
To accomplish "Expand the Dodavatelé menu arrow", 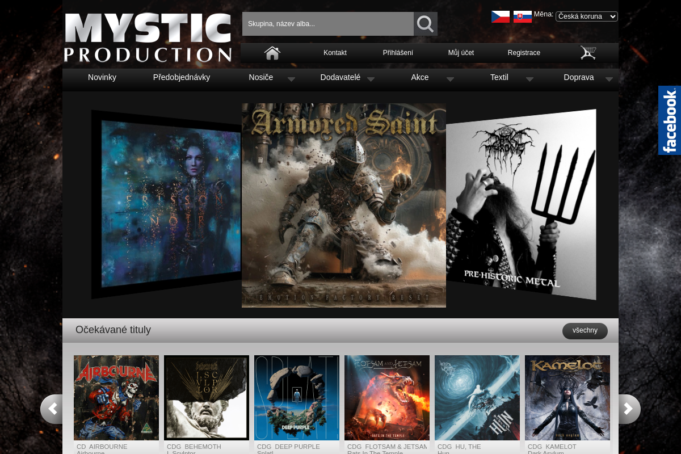I will 371,79.
